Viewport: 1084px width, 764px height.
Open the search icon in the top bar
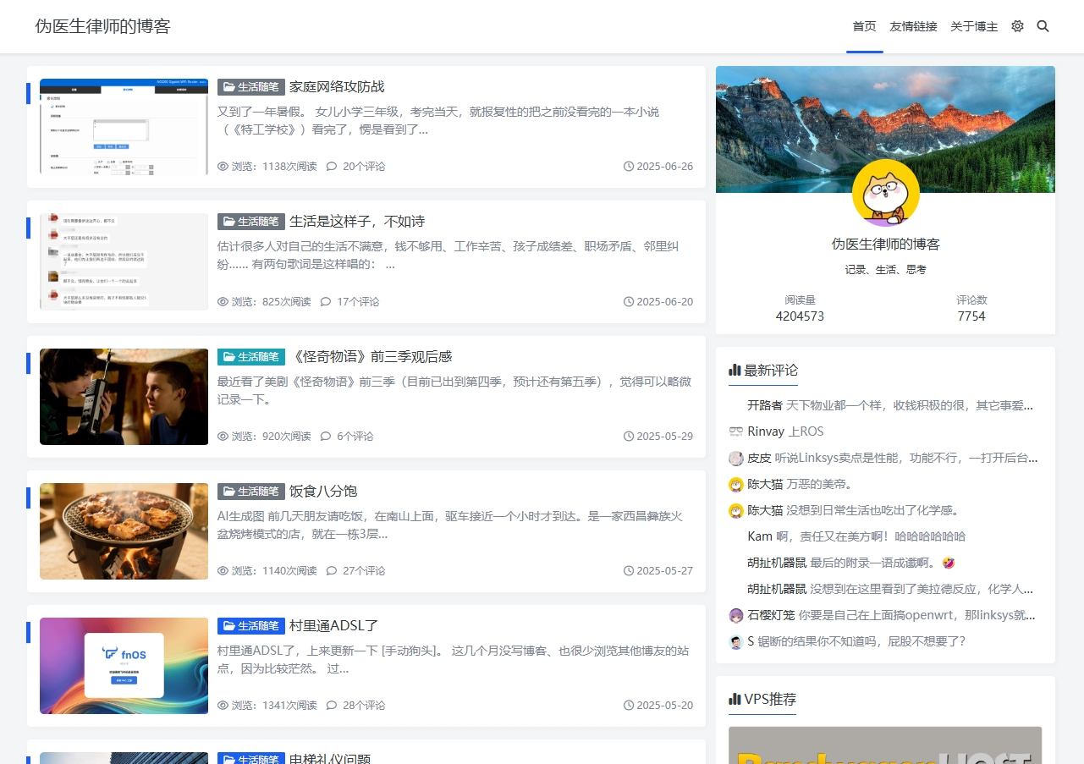click(1043, 26)
